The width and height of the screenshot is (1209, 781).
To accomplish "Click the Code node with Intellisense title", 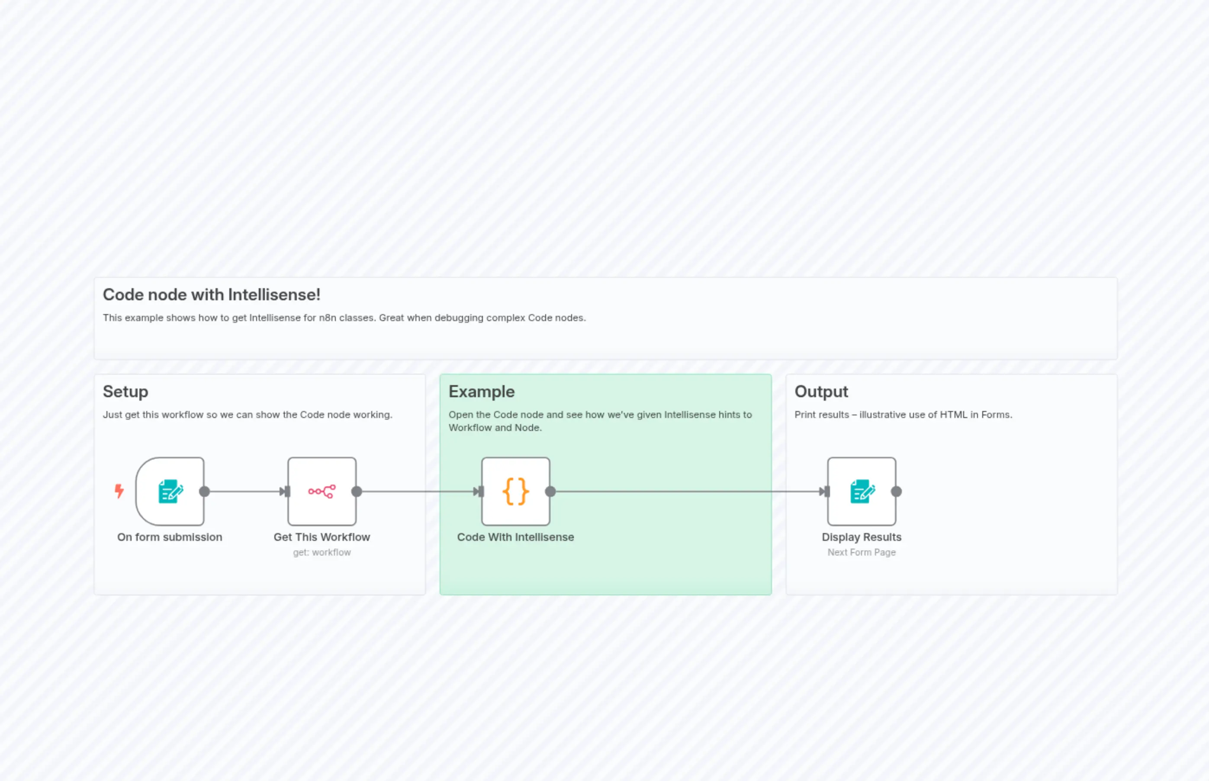I will click(212, 294).
